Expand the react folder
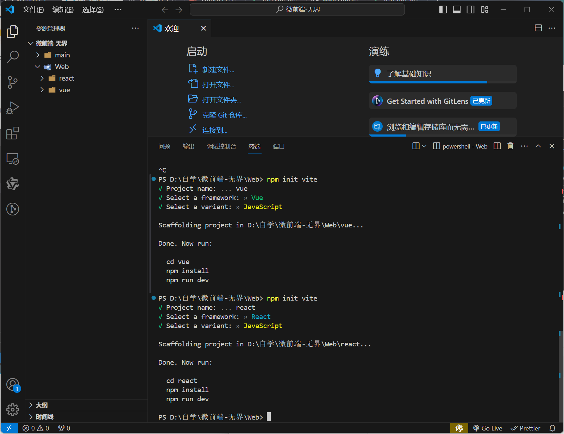The width and height of the screenshot is (564, 434). click(x=86, y=78)
